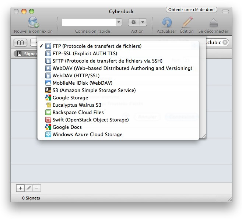Remove bookmark with minus button
Image resolution: width=242 pixels, height=219 pixels.
pos(36,188)
